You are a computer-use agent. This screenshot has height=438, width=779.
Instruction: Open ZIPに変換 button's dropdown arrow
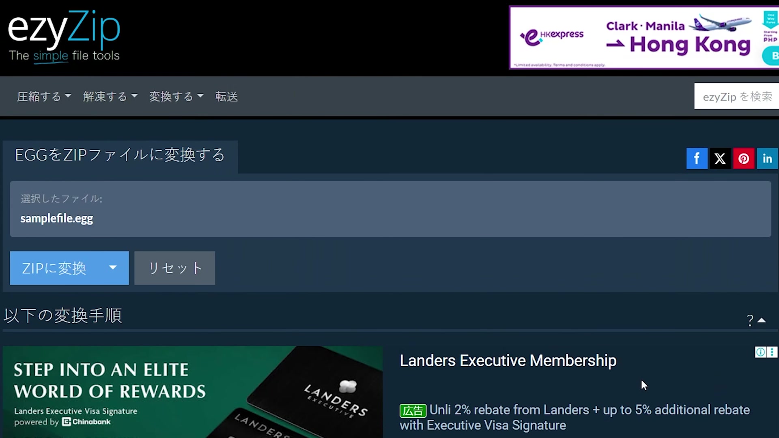(x=113, y=268)
